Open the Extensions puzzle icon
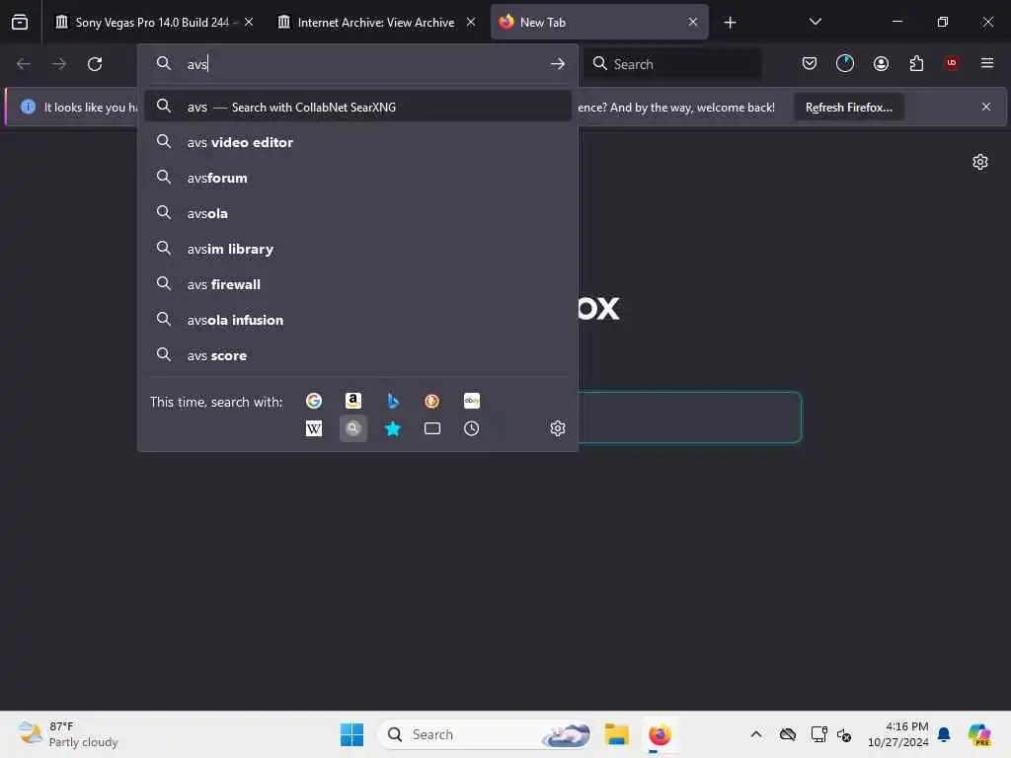This screenshot has width=1011, height=758. point(916,63)
